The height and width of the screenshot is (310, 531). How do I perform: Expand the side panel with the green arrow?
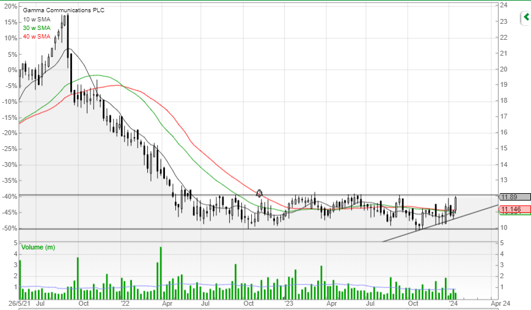[x=526, y=17]
